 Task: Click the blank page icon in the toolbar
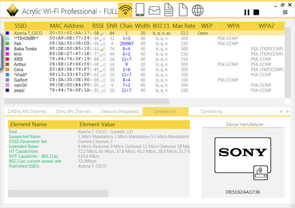[183, 10]
